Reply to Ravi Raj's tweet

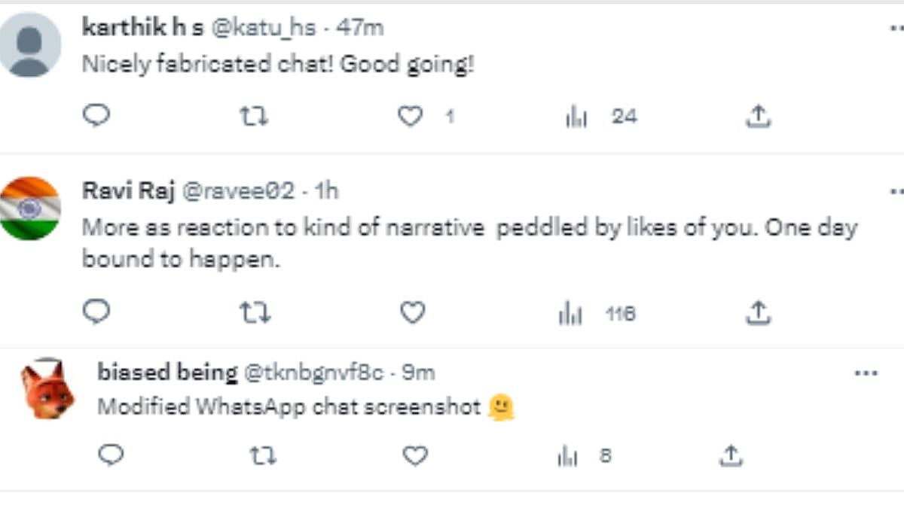pos(96,312)
